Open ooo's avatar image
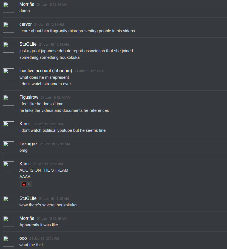This screenshot has height=249, width=227. tap(8, 241)
